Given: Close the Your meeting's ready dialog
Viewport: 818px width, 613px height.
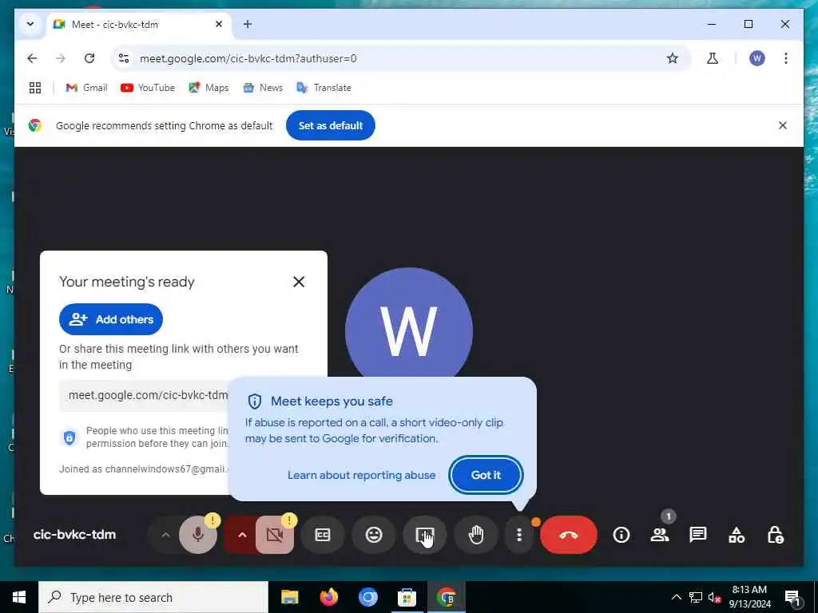Looking at the screenshot, I should 299,282.
